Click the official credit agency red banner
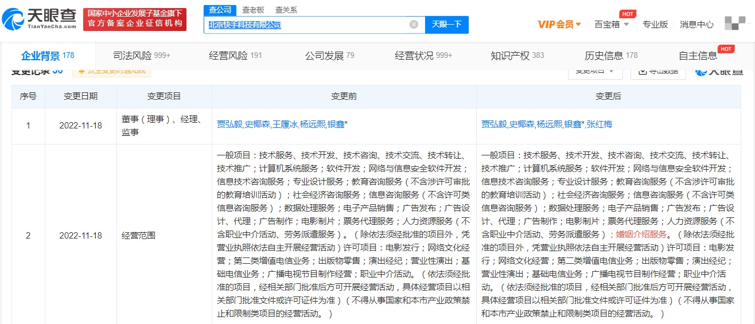 pos(135,19)
